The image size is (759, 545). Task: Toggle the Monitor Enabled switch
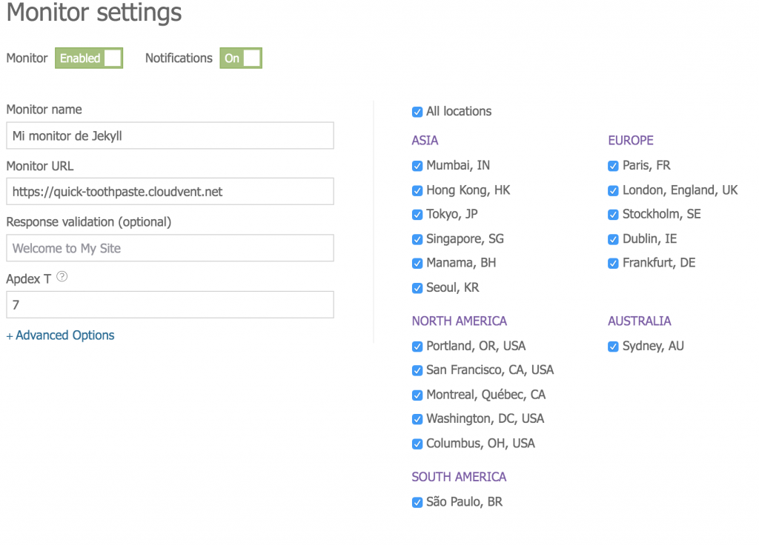pyautogui.click(x=89, y=58)
